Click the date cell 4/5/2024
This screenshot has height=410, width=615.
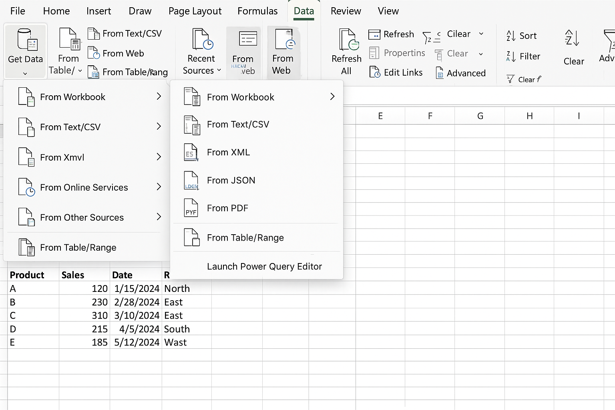click(136, 329)
